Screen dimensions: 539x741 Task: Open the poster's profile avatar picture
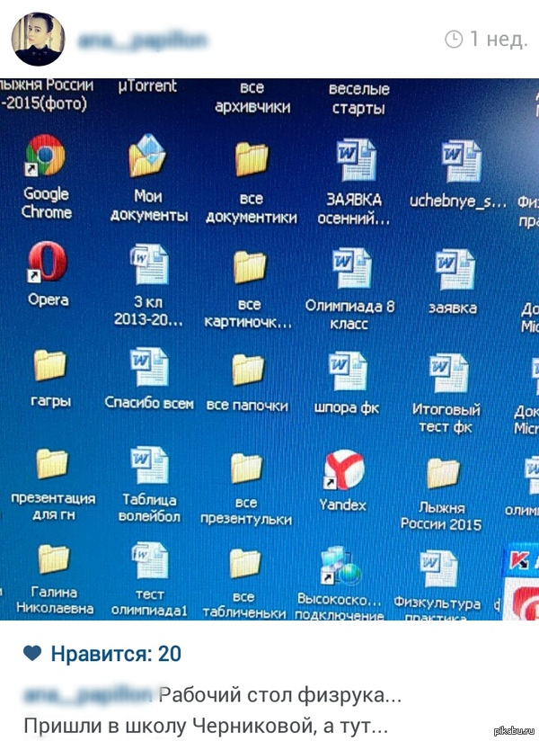(x=38, y=40)
